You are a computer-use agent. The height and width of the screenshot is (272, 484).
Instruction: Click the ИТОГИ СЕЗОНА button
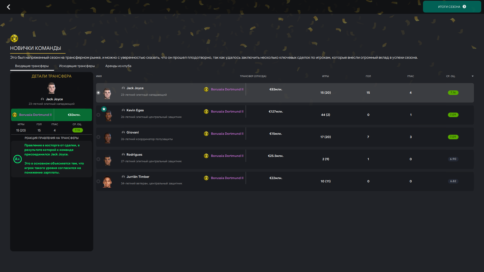tap(452, 7)
